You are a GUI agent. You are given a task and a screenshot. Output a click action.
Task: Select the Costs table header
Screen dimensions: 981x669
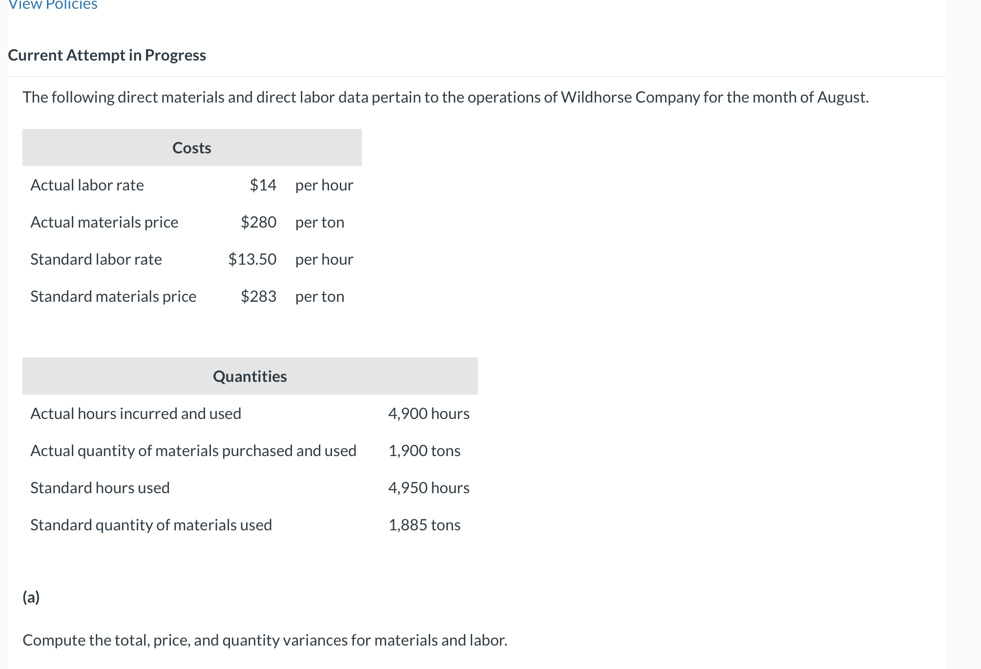point(191,147)
